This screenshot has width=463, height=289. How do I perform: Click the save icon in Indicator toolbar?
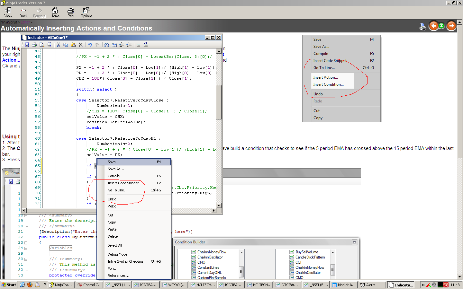(27, 45)
